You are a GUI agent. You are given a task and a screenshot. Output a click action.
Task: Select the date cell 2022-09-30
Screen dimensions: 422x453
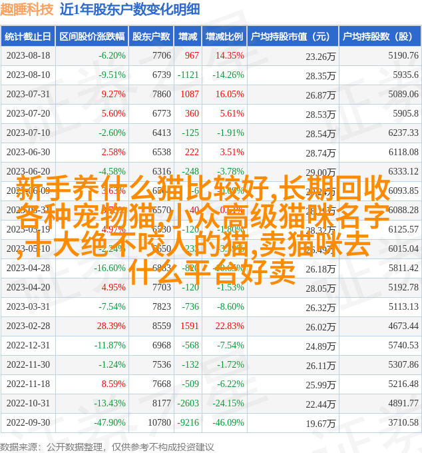[x=28, y=422]
